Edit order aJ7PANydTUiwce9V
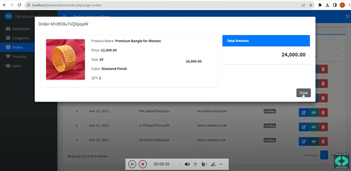 click(304, 127)
